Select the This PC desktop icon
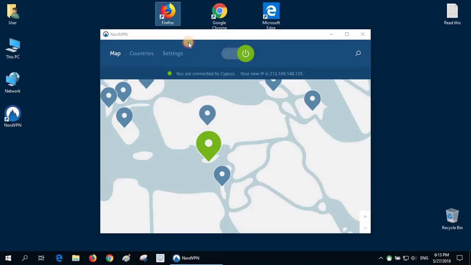 [13, 49]
